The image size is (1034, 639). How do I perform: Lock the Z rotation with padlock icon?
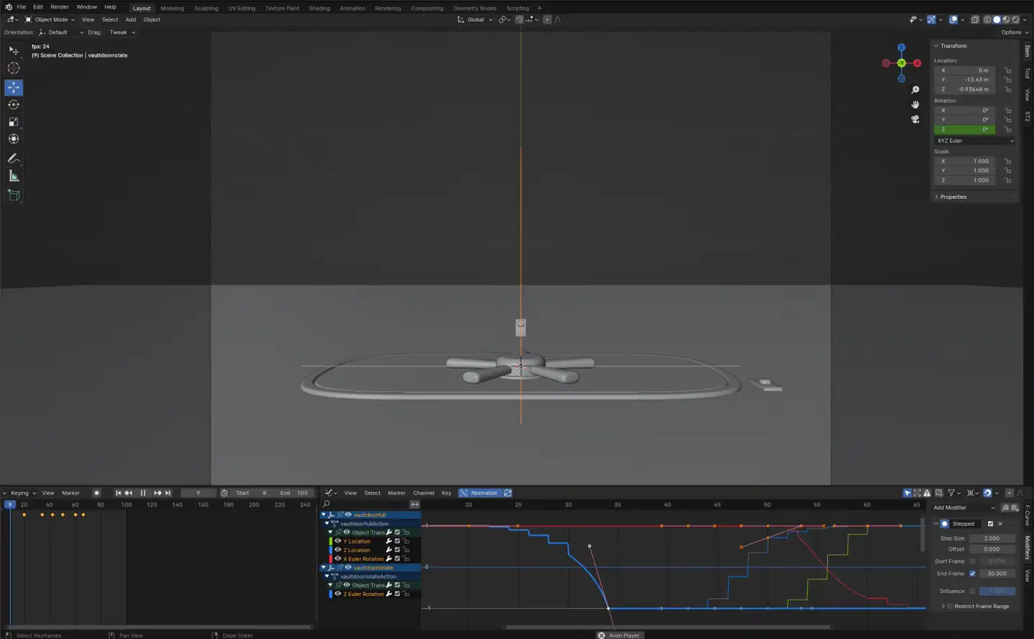point(1008,130)
